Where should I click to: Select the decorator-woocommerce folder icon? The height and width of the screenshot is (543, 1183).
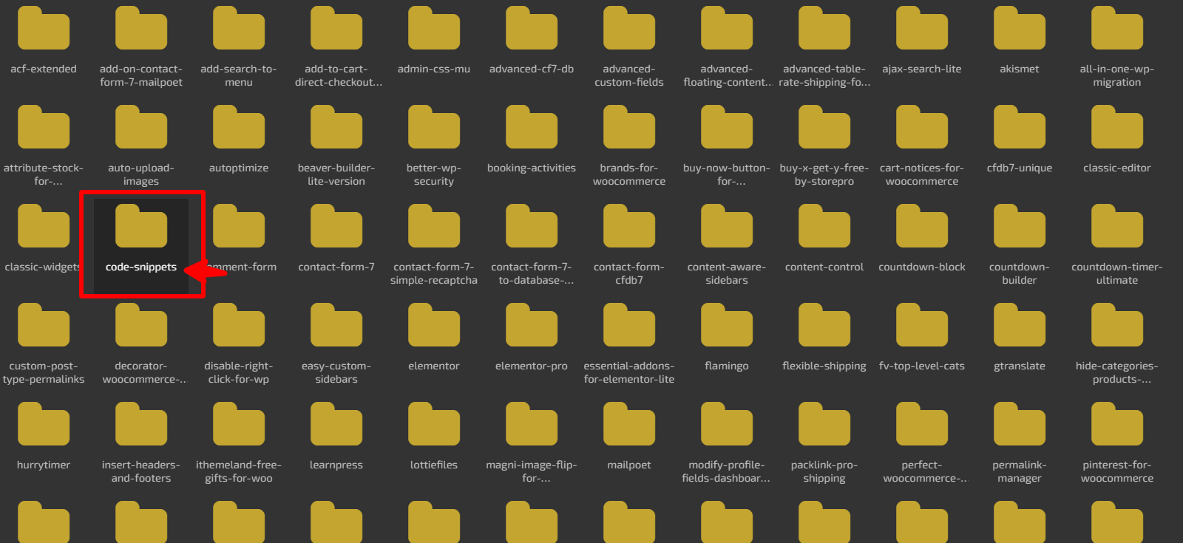click(141, 325)
